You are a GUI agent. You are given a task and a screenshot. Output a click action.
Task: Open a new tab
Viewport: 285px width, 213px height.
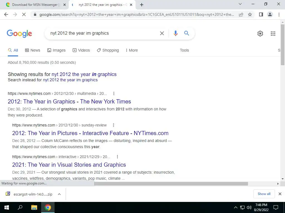(142, 5)
